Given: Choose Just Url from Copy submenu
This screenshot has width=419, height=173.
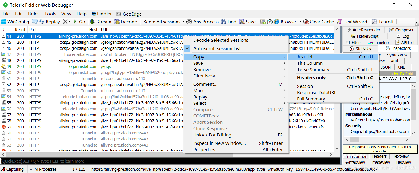Looking at the screenshot, I should coord(333,57).
